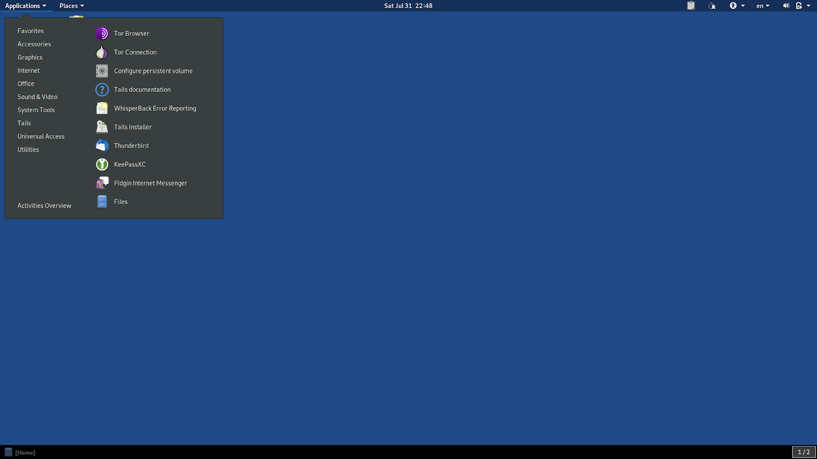Click the Tor onion status icon in panel
Image resolution: width=817 pixels, height=459 pixels.
712,6
